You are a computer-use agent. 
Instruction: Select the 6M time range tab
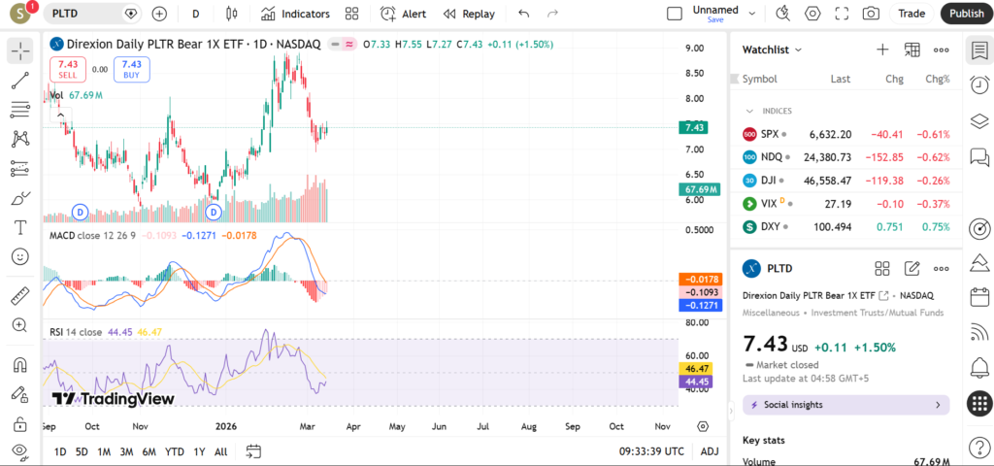(149, 451)
